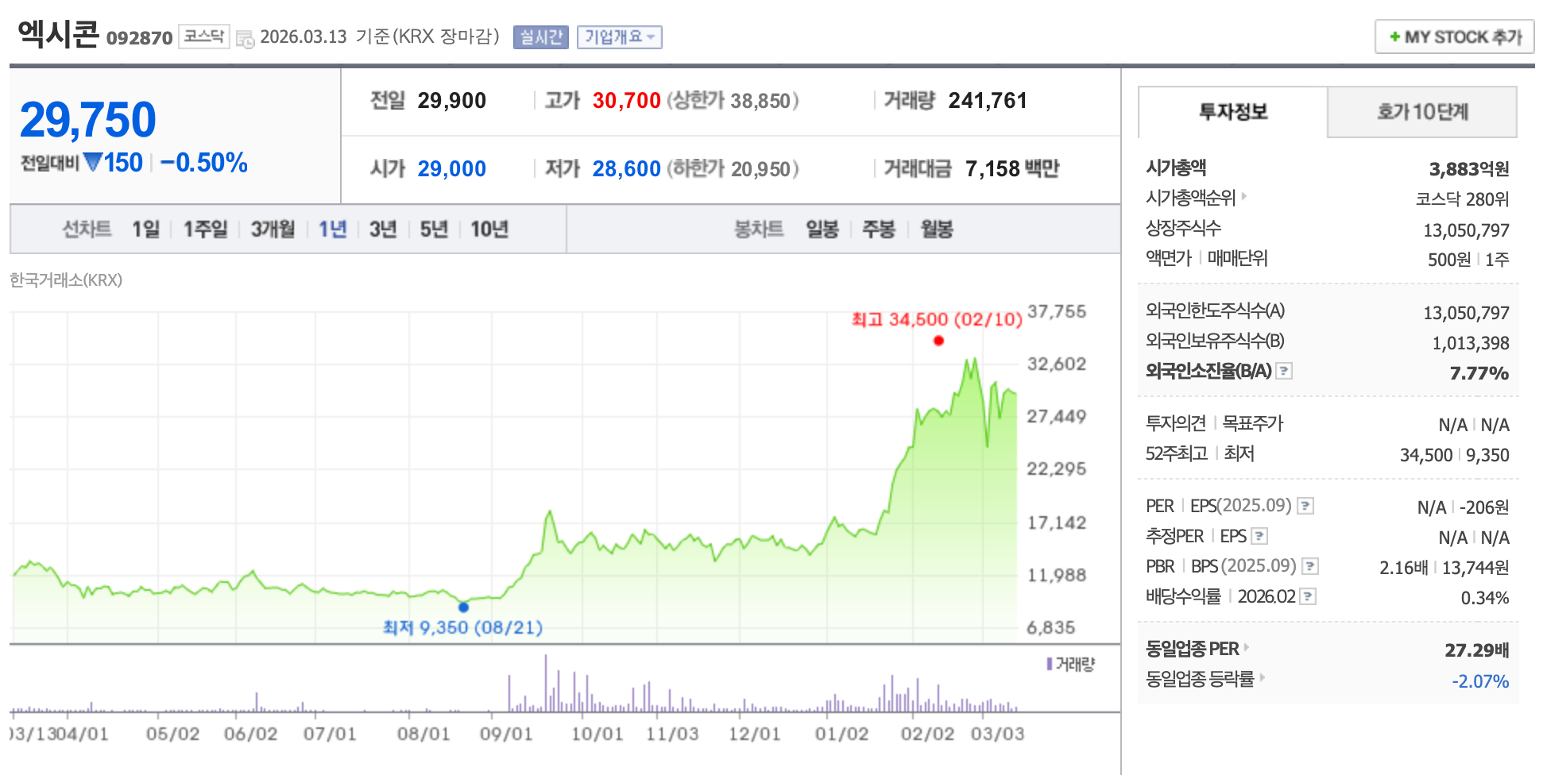Click the 거래대금 7,158 백만 value
Image resolution: width=1543 pixels, height=775 pixels.
[x=1012, y=169]
